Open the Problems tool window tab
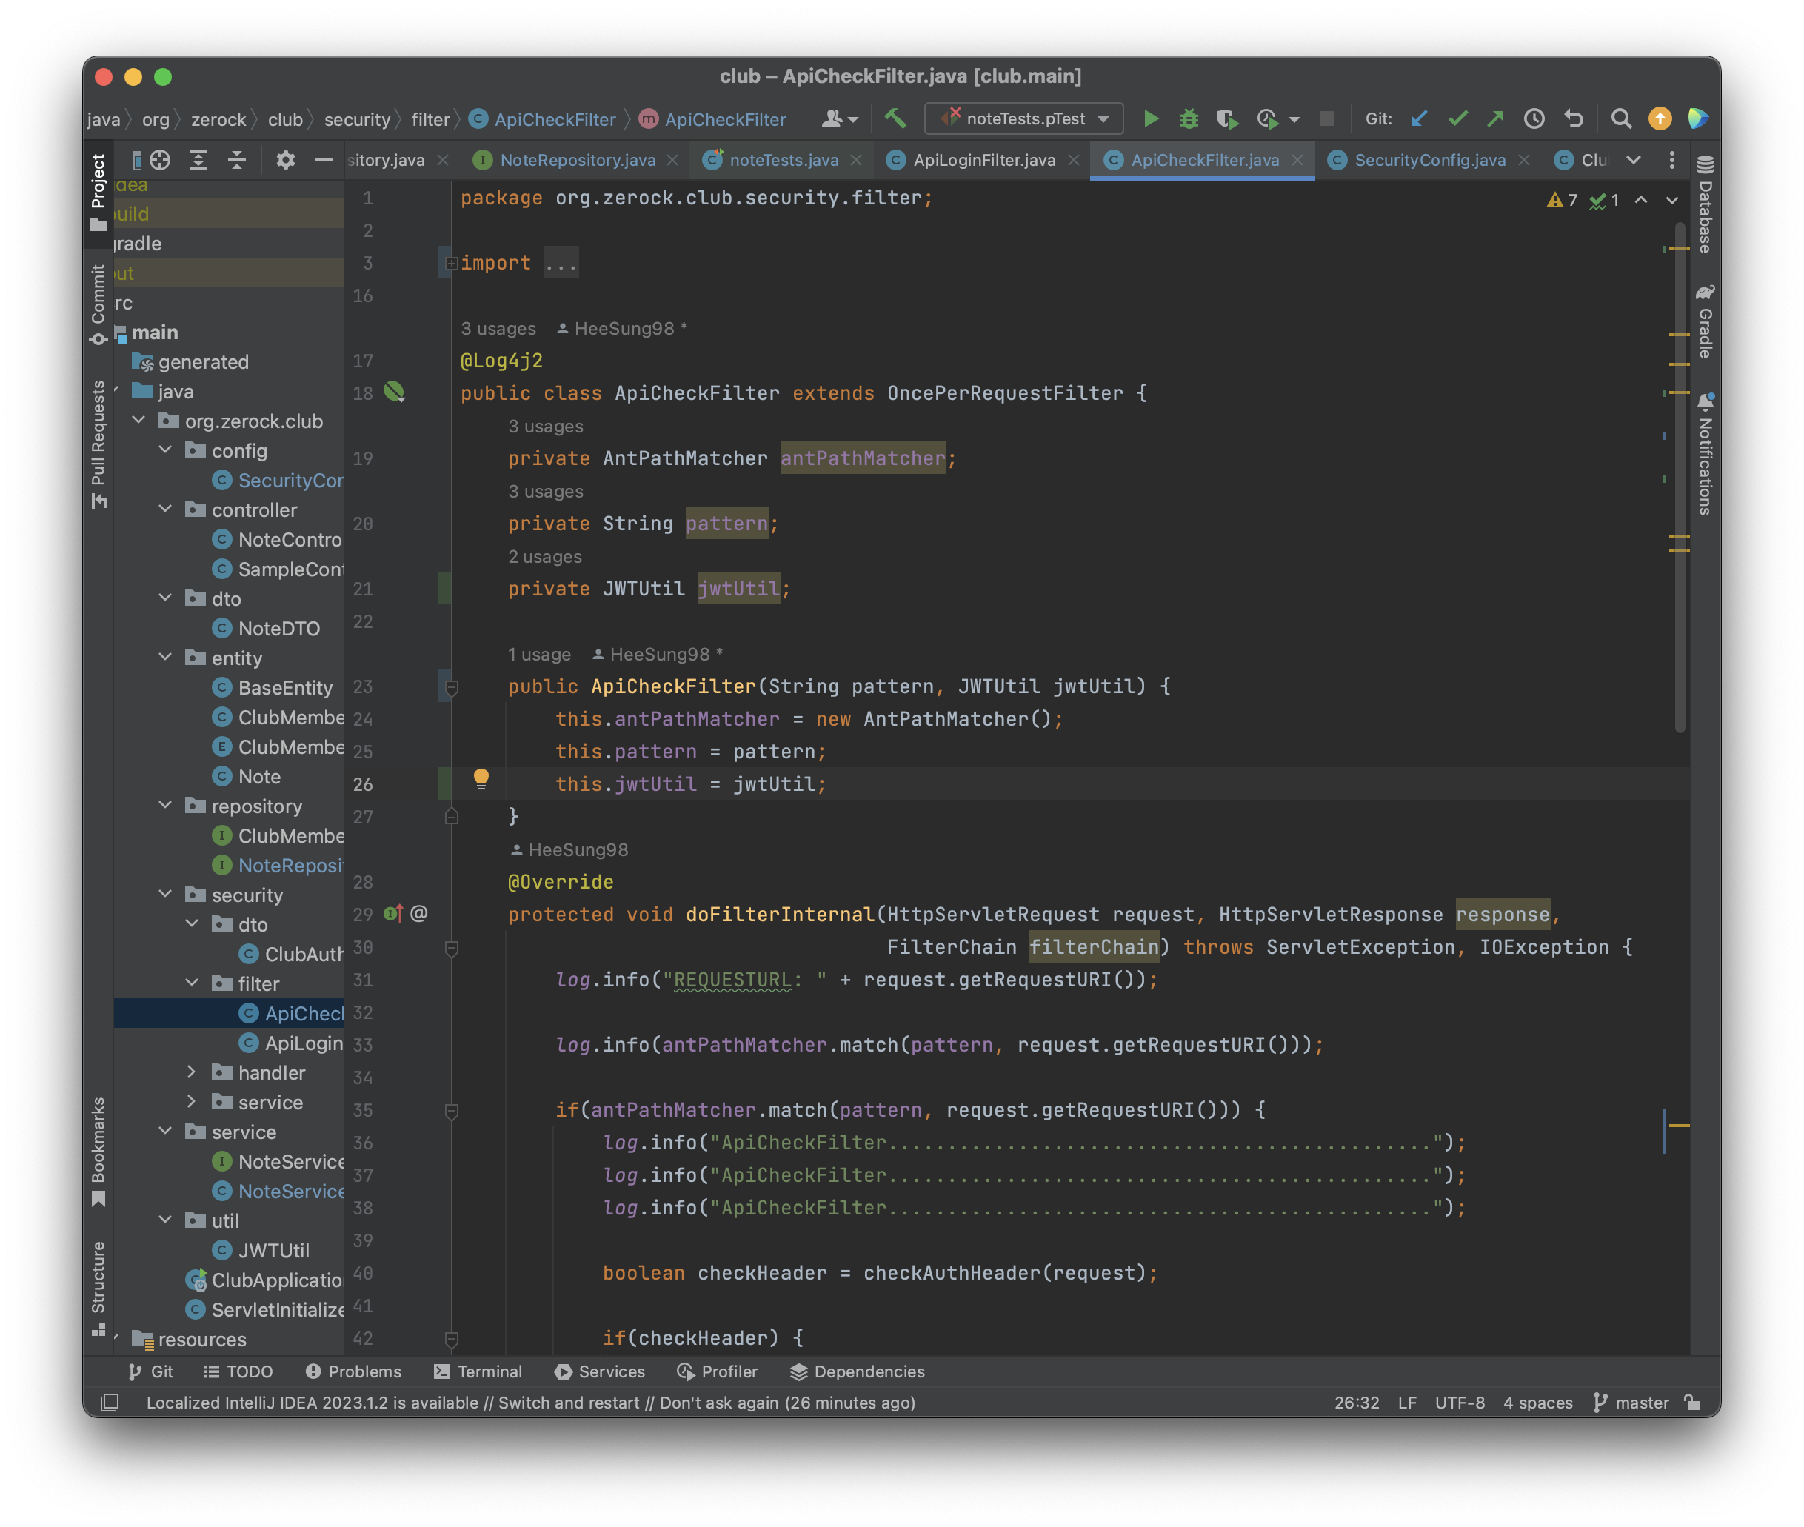This screenshot has height=1527, width=1804. point(353,1371)
